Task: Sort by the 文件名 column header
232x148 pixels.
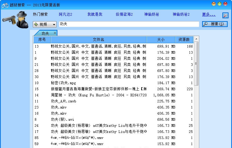Action: 98,39
